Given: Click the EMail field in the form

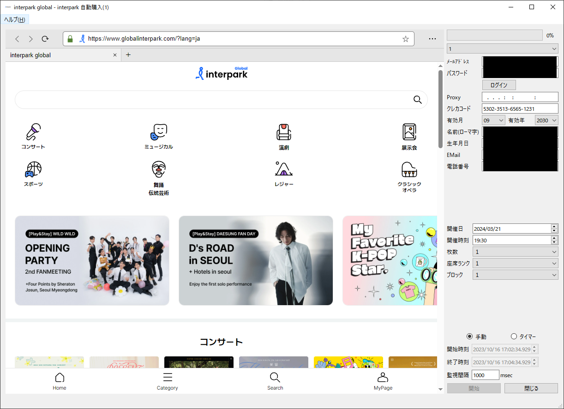Looking at the screenshot, I should pyautogui.click(x=520, y=155).
